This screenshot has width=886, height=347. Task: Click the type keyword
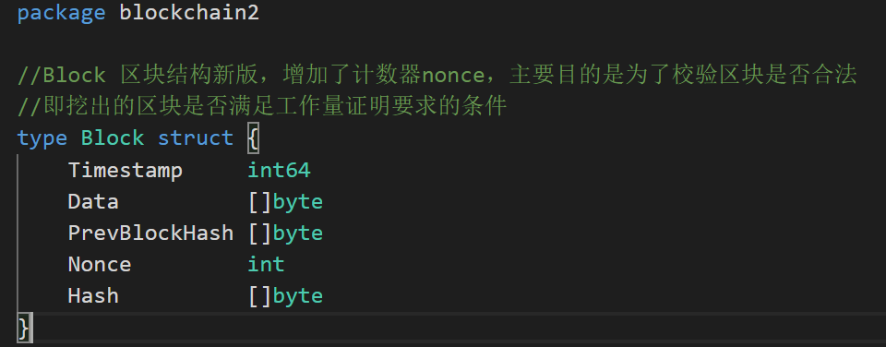pos(42,138)
